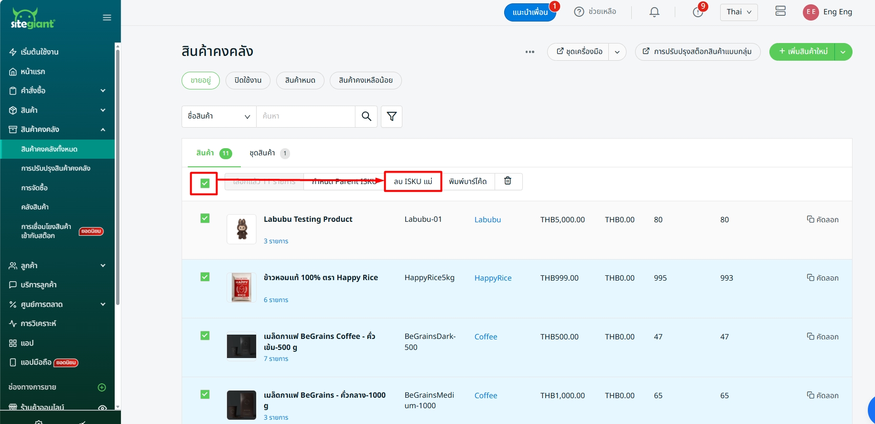The image size is (875, 424).
Task: Open the filter funnel icon
Action: [391, 116]
